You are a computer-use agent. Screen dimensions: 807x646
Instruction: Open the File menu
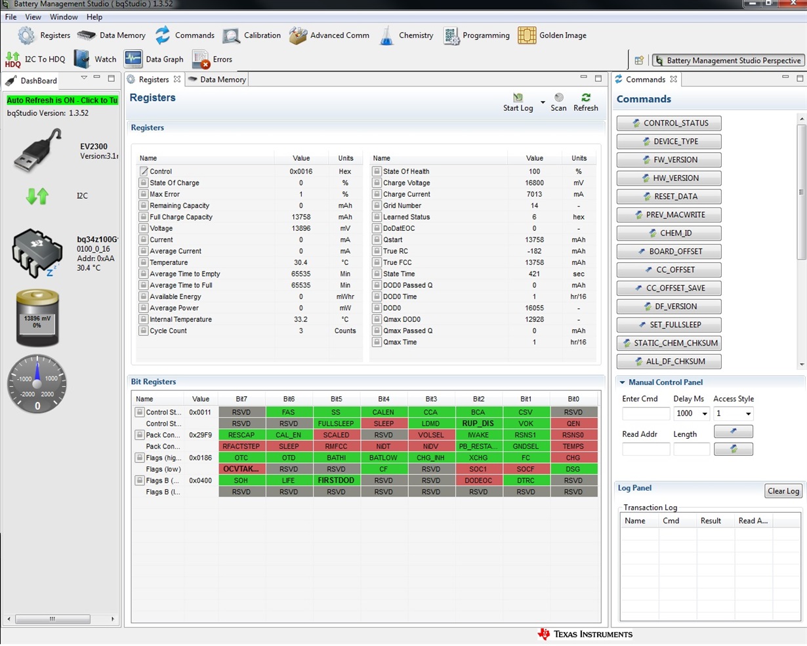(x=11, y=17)
